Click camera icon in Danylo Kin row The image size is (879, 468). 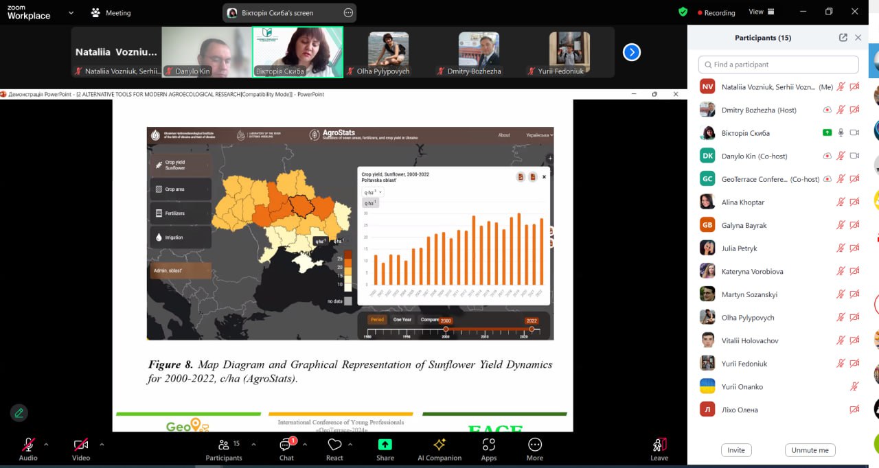point(854,156)
